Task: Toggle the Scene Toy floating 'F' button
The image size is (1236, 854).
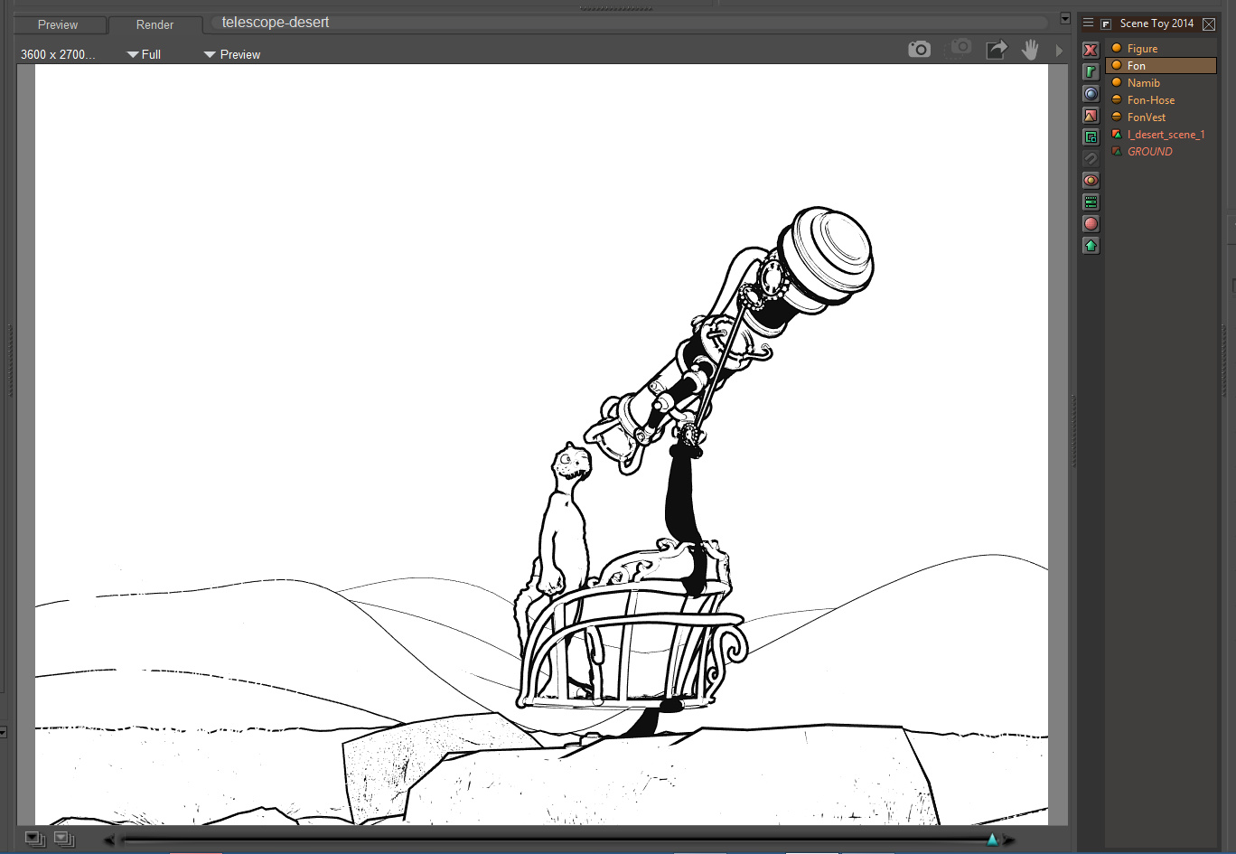Action: tap(1106, 24)
